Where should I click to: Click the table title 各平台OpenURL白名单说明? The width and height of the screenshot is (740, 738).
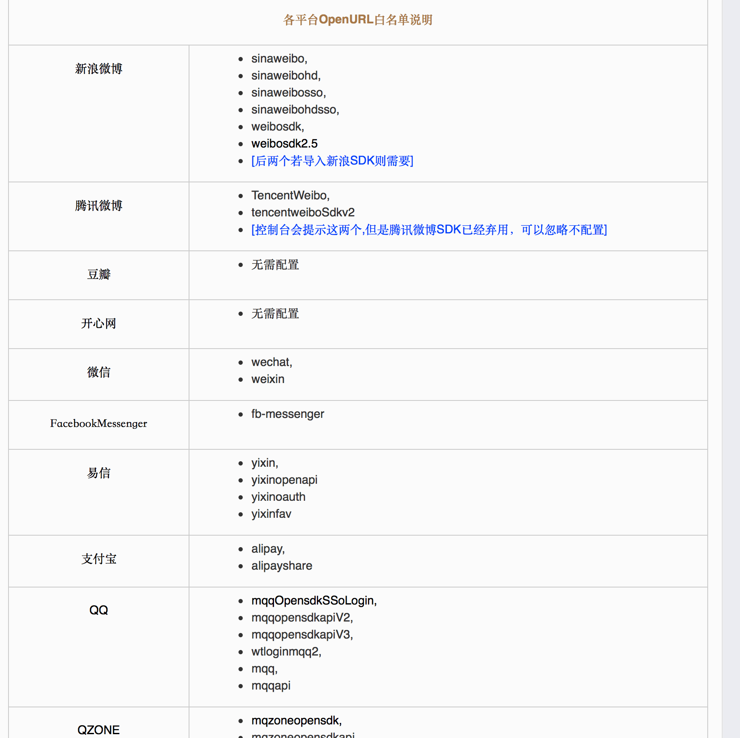[358, 20]
